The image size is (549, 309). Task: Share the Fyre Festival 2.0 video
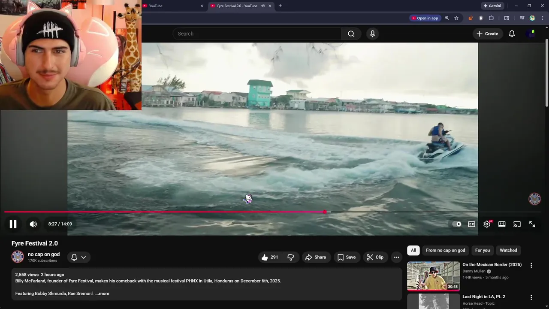tap(316, 257)
